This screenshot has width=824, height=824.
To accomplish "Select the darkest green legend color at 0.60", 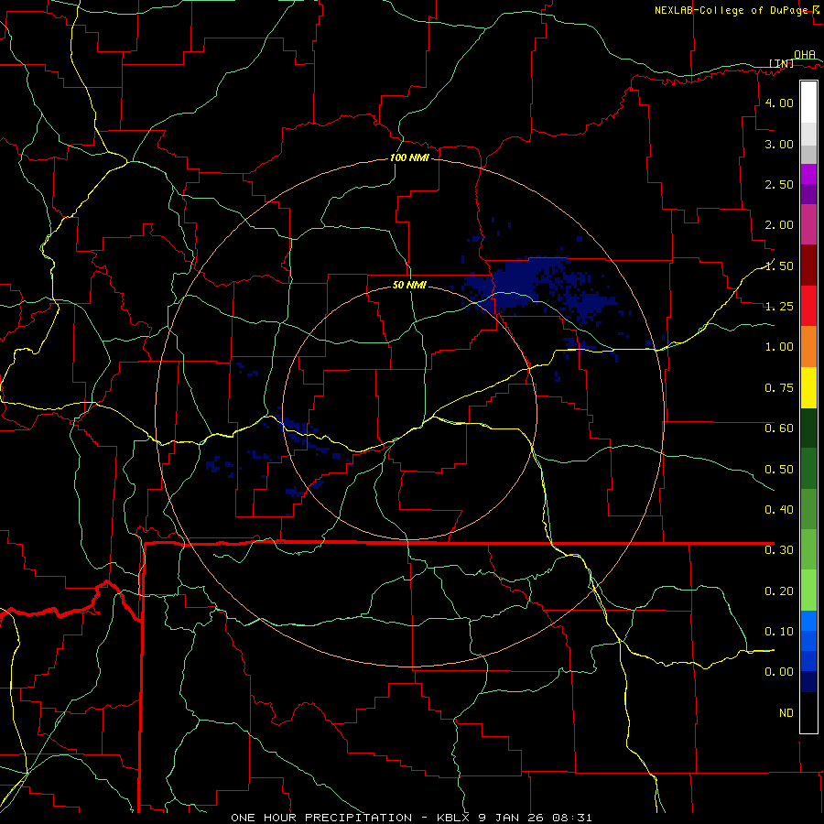I will click(808, 428).
